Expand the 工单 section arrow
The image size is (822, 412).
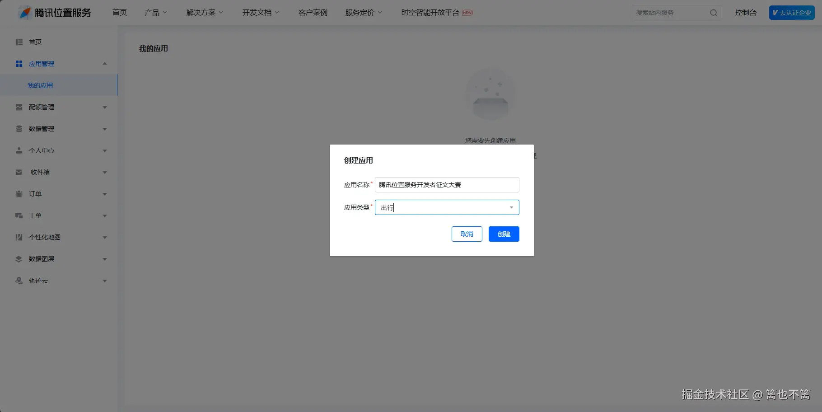pos(105,216)
